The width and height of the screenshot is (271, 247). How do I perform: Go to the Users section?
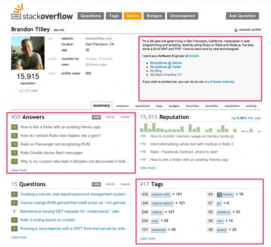132,16
